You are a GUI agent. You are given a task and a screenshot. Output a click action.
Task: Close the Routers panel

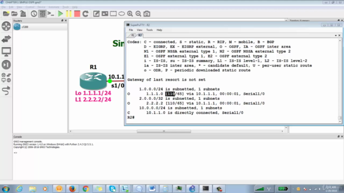[x=66, y=20]
